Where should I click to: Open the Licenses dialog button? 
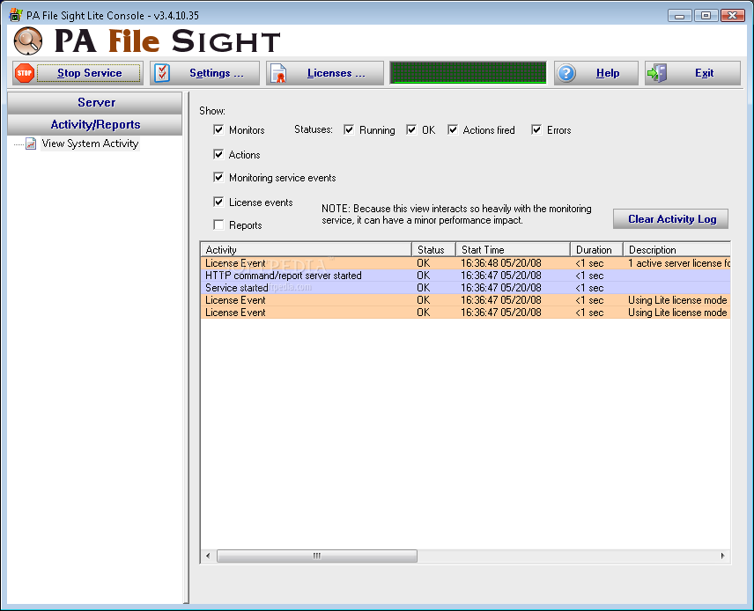coord(325,73)
